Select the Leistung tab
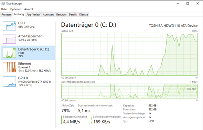 [19, 14]
